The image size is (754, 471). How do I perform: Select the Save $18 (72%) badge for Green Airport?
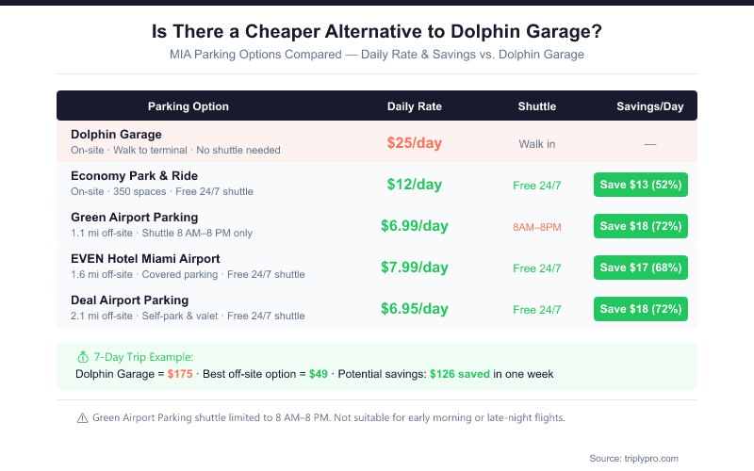pyautogui.click(x=641, y=226)
